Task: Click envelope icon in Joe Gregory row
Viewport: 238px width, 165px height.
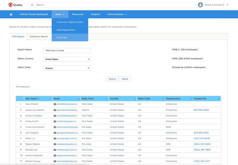Action: point(55,133)
